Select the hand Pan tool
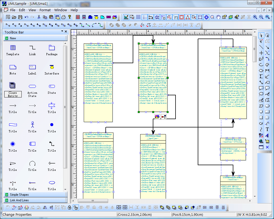274x219 pixels. coord(218,17)
